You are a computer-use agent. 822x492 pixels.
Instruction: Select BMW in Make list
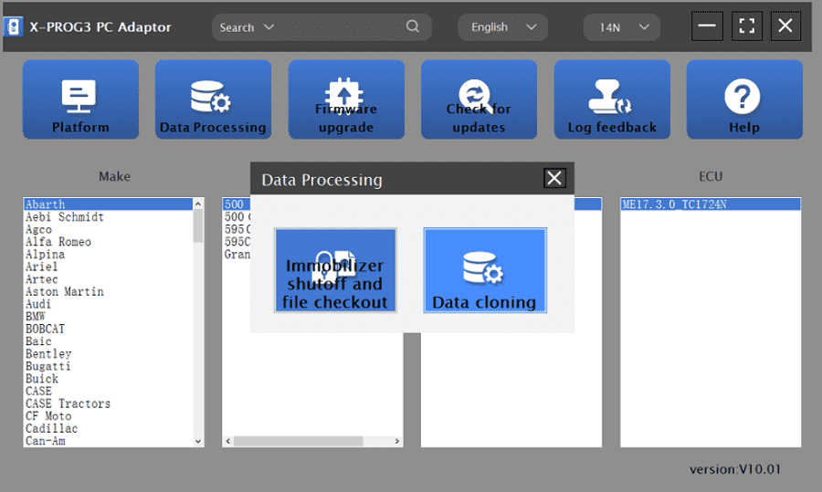[x=108, y=317]
